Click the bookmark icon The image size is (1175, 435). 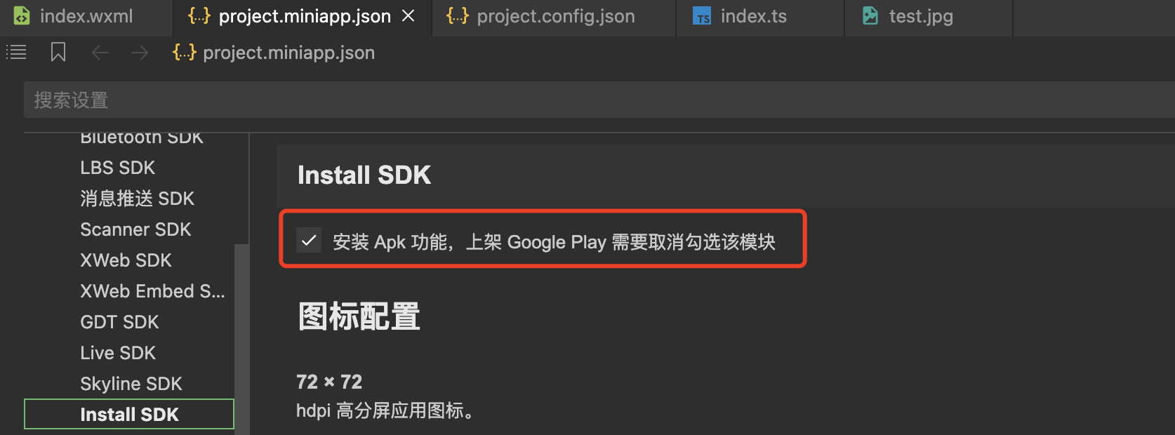(x=58, y=52)
